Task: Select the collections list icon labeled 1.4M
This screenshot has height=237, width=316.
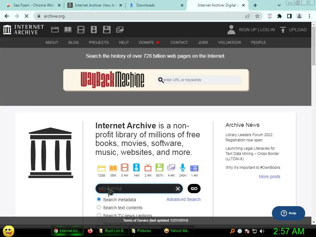Action: [x=194, y=168]
